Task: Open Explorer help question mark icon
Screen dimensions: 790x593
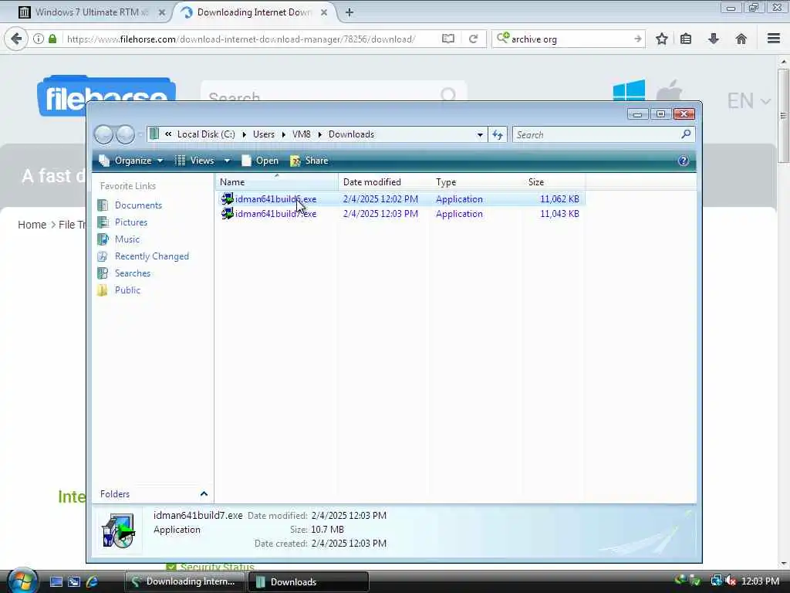Action: (x=684, y=161)
